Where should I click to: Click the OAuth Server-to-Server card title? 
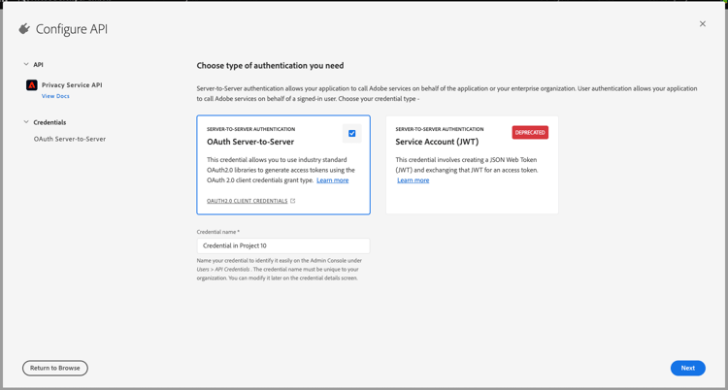click(250, 142)
